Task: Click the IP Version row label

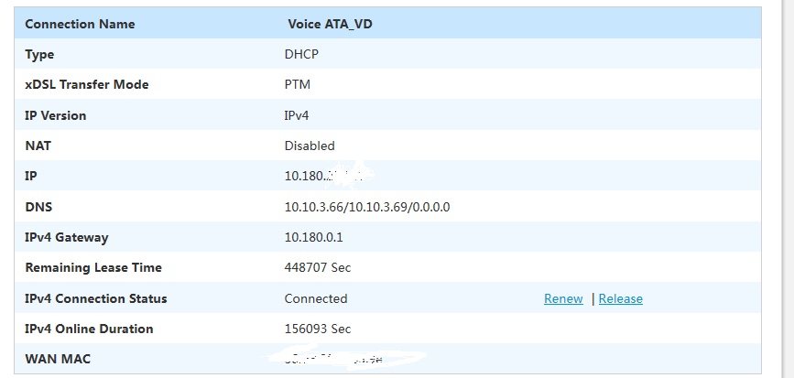Action: coord(55,115)
